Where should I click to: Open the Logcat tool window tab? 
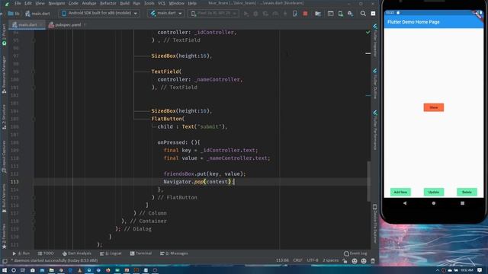click(x=111, y=253)
